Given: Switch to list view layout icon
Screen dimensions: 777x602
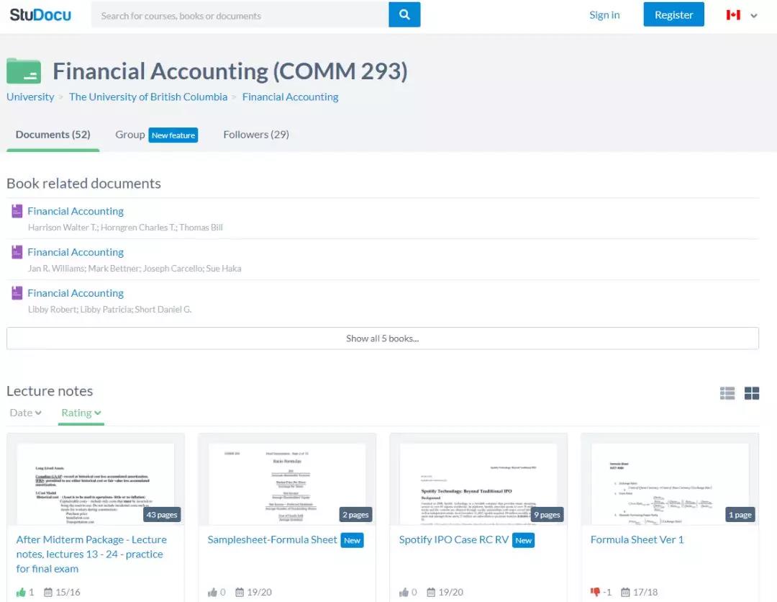Looking at the screenshot, I should (x=727, y=393).
